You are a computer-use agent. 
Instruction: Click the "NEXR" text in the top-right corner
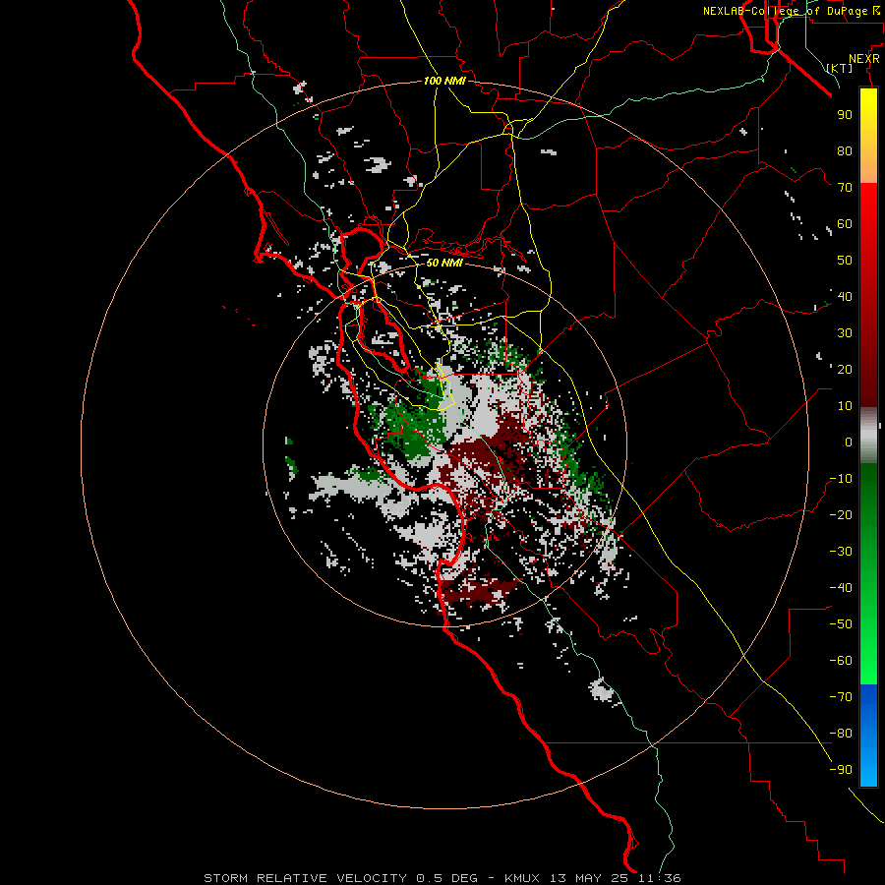pyautogui.click(x=863, y=59)
